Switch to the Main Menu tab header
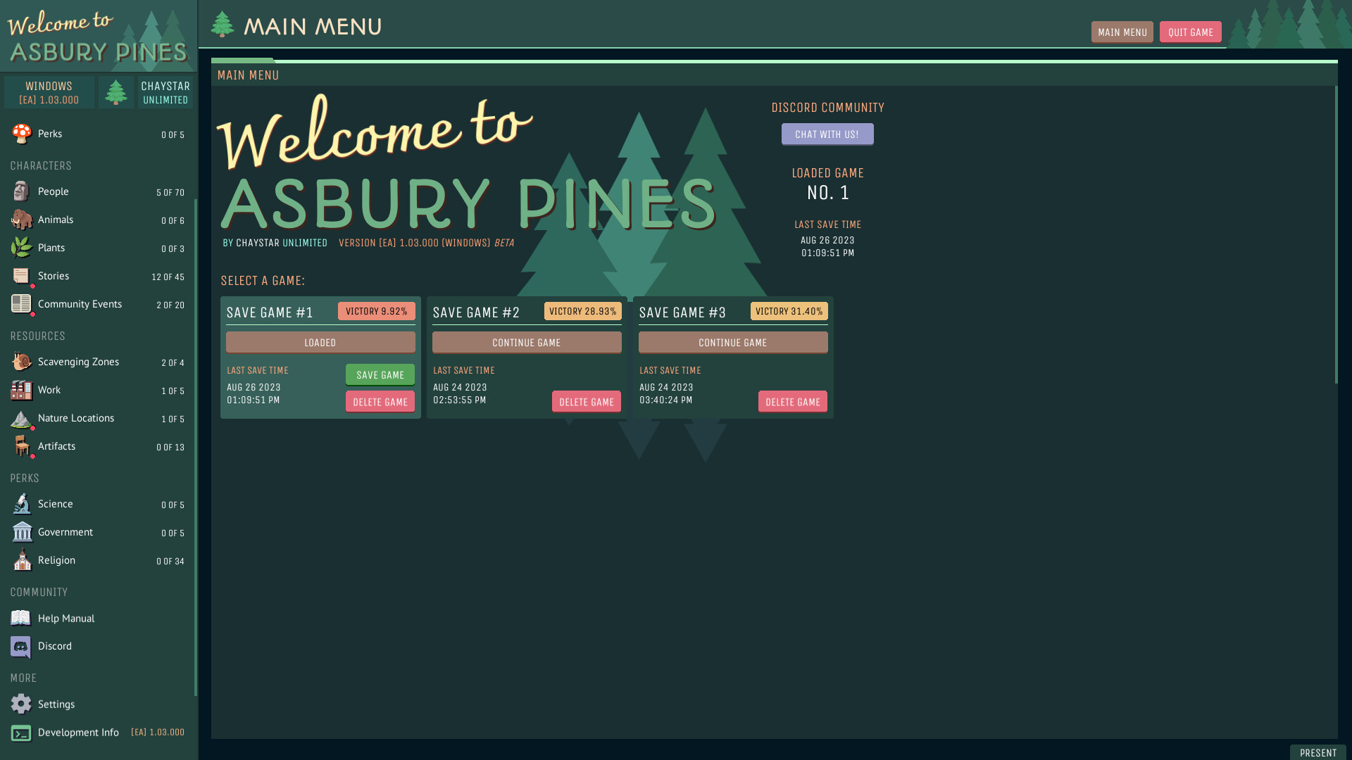Screen dimensions: 1352x760 248,75
